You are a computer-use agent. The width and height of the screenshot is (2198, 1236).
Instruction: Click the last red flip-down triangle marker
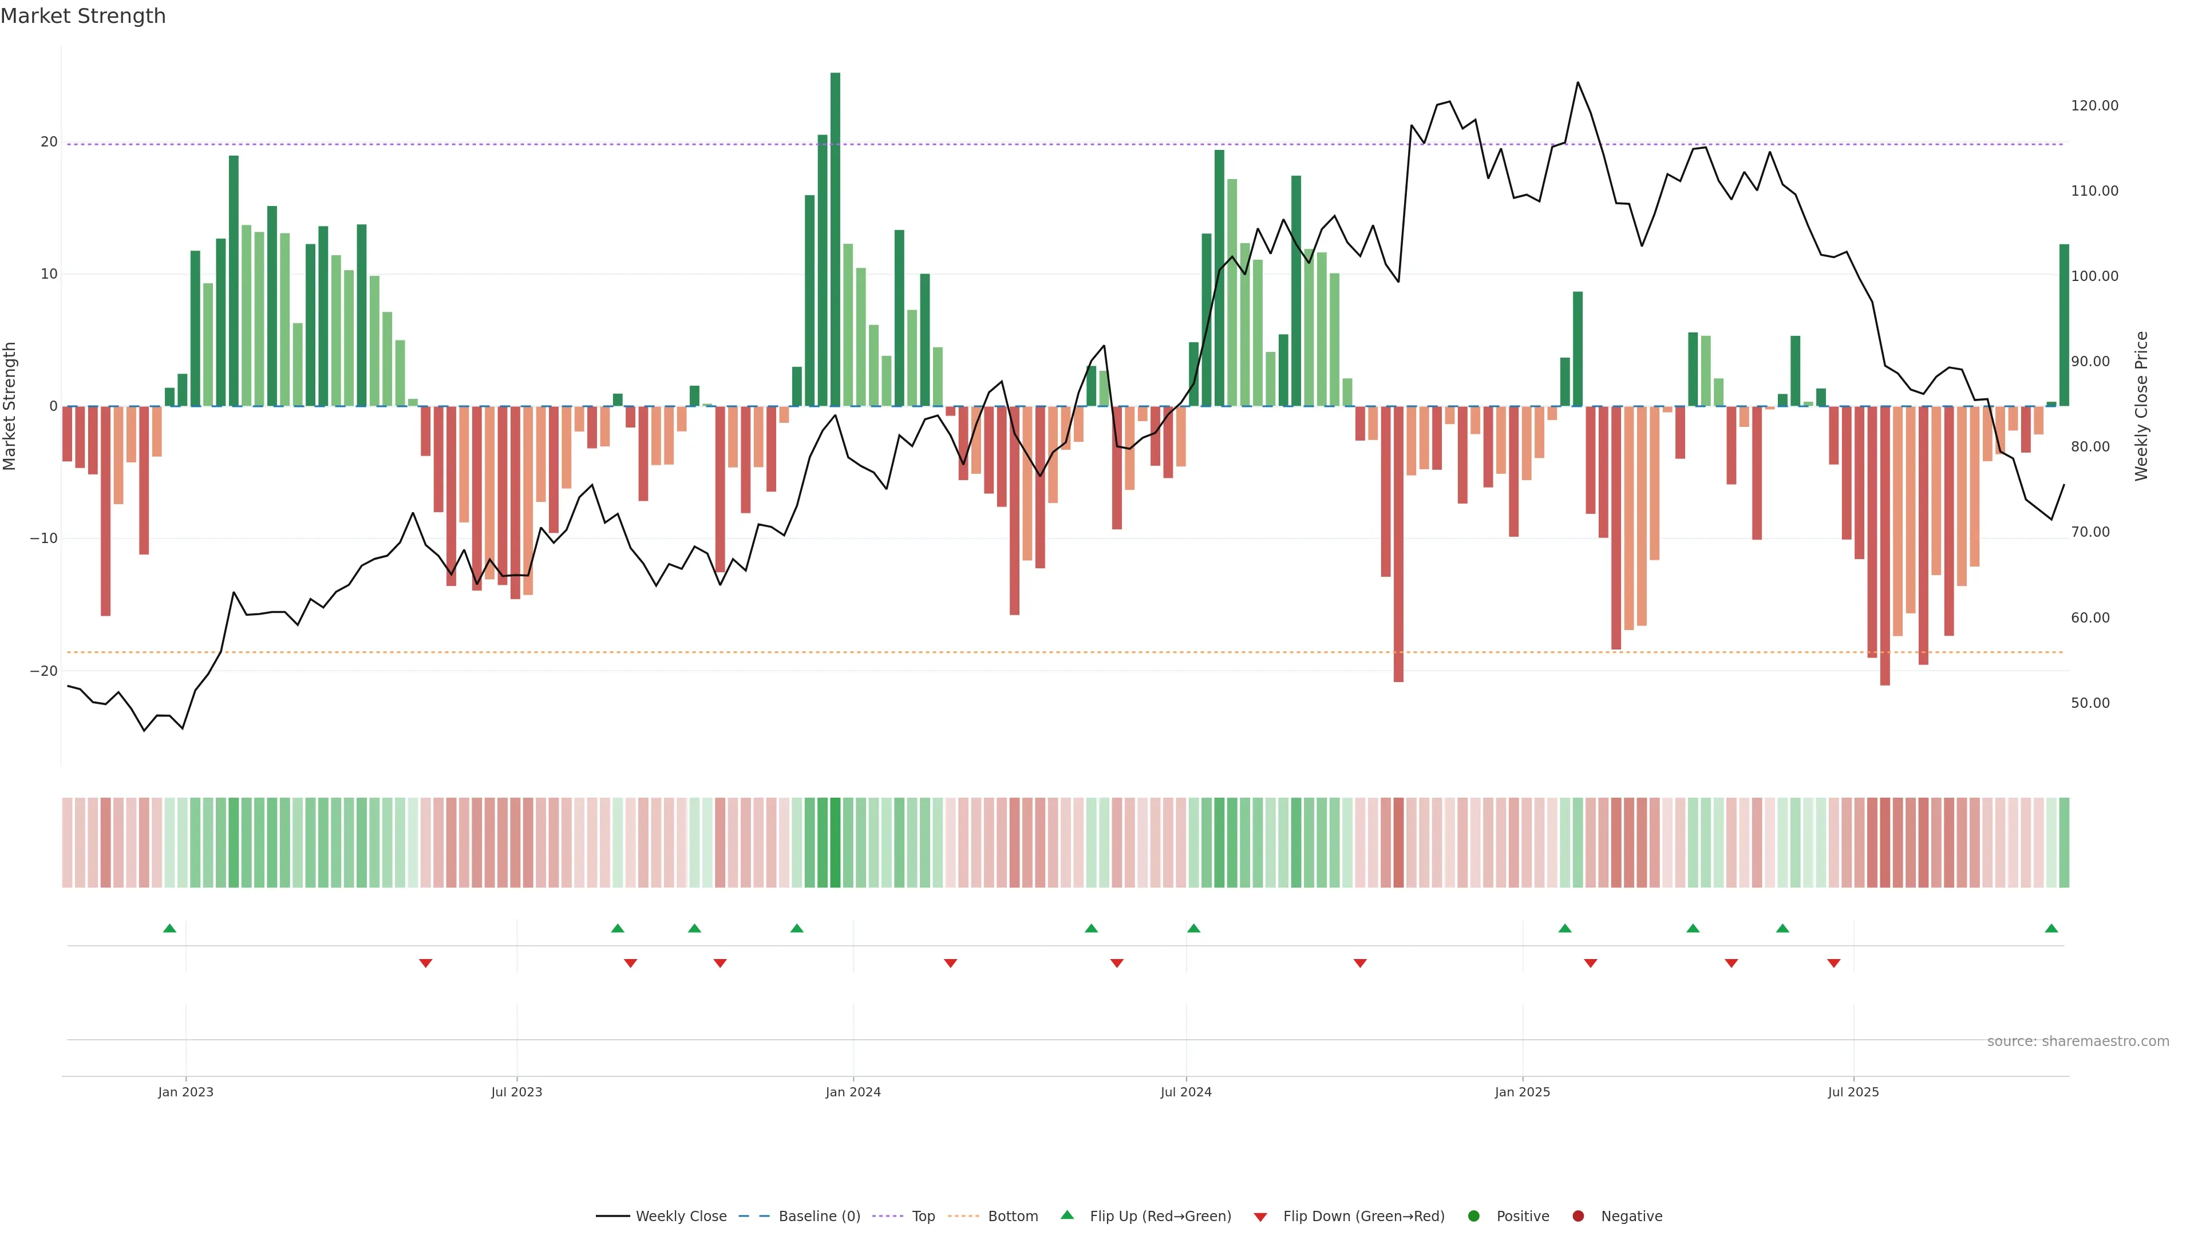click(x=1833, y=963)
